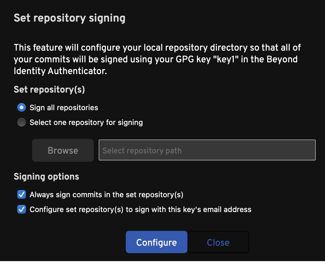325x271 pixels.
Task: Click the "Set repository(s)" section heading
Action: [x=49, y=90]
